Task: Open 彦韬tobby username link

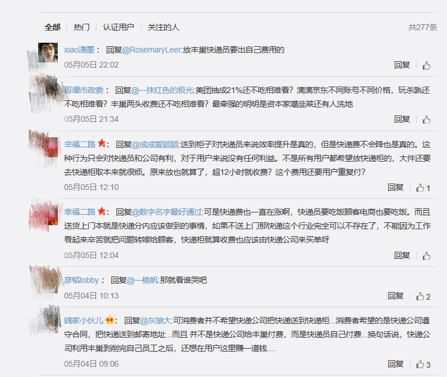Action: point(81,280)
